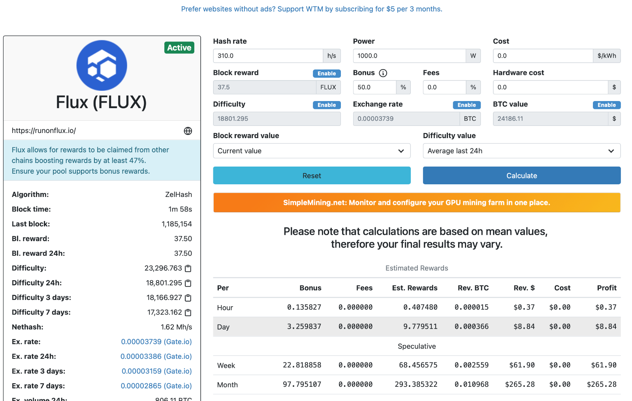Click the disabled Difficulty 18801.295 field
The width and height of the screenshot is (632, 401).
[x=277, y=119]
